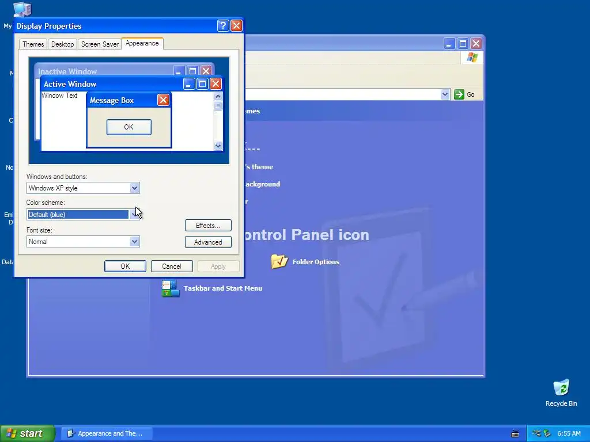Click the preview window scroll up arrow
The image size is (590, 442).
tap(218, 97)
